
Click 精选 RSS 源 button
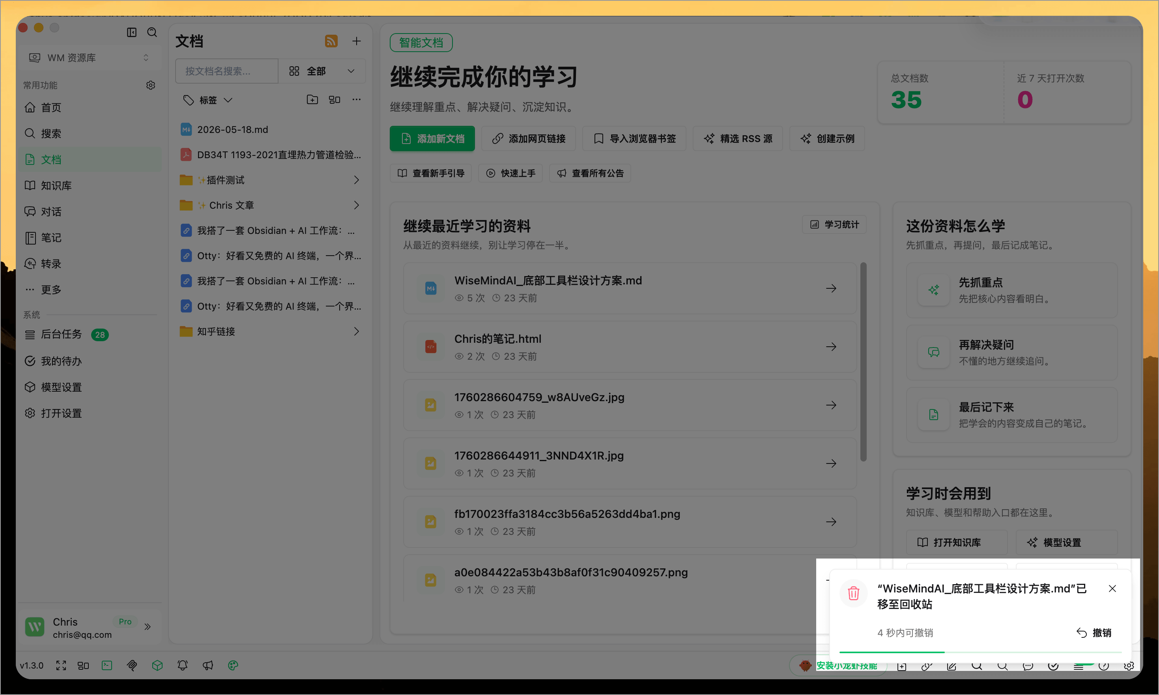738,138
